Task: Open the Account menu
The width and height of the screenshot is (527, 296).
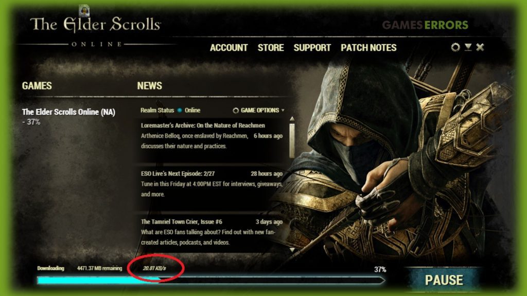Action: (229, 48)
